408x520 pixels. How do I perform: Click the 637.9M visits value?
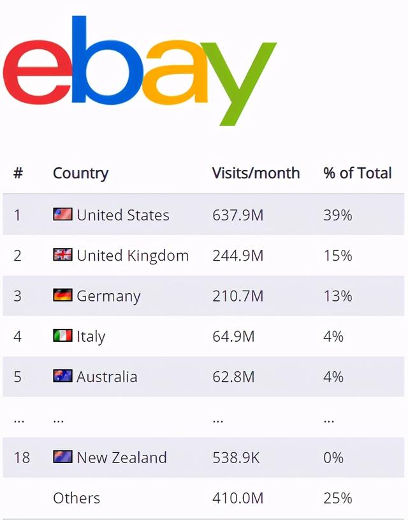click(238, 215)
